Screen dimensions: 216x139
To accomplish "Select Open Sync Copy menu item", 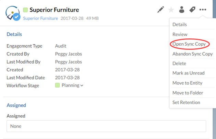I will point(189,44).
